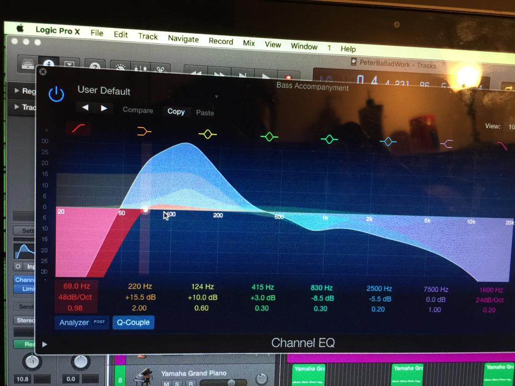
Task: Open the File menu
Action: 97,33
